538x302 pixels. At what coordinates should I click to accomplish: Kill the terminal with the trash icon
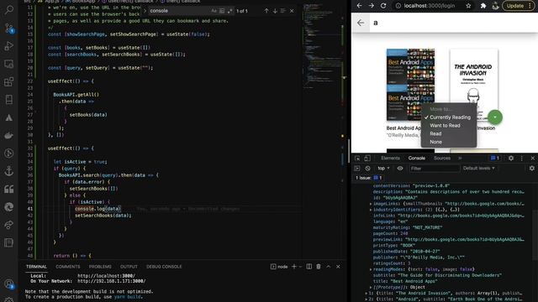coord(319,267)
